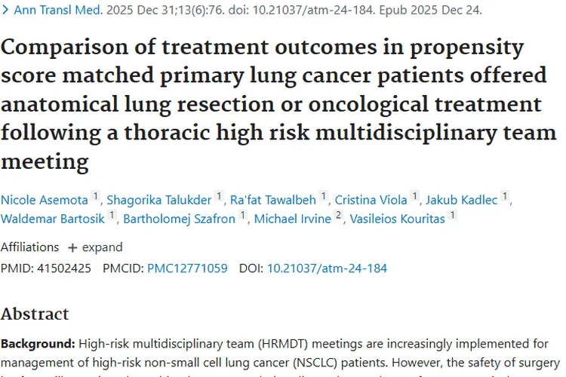Open the Ann Transl Med. journal menu
The image size is (566, 377).
[47, 11]
